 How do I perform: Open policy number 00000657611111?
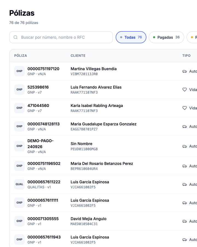[x=43, y=200]
